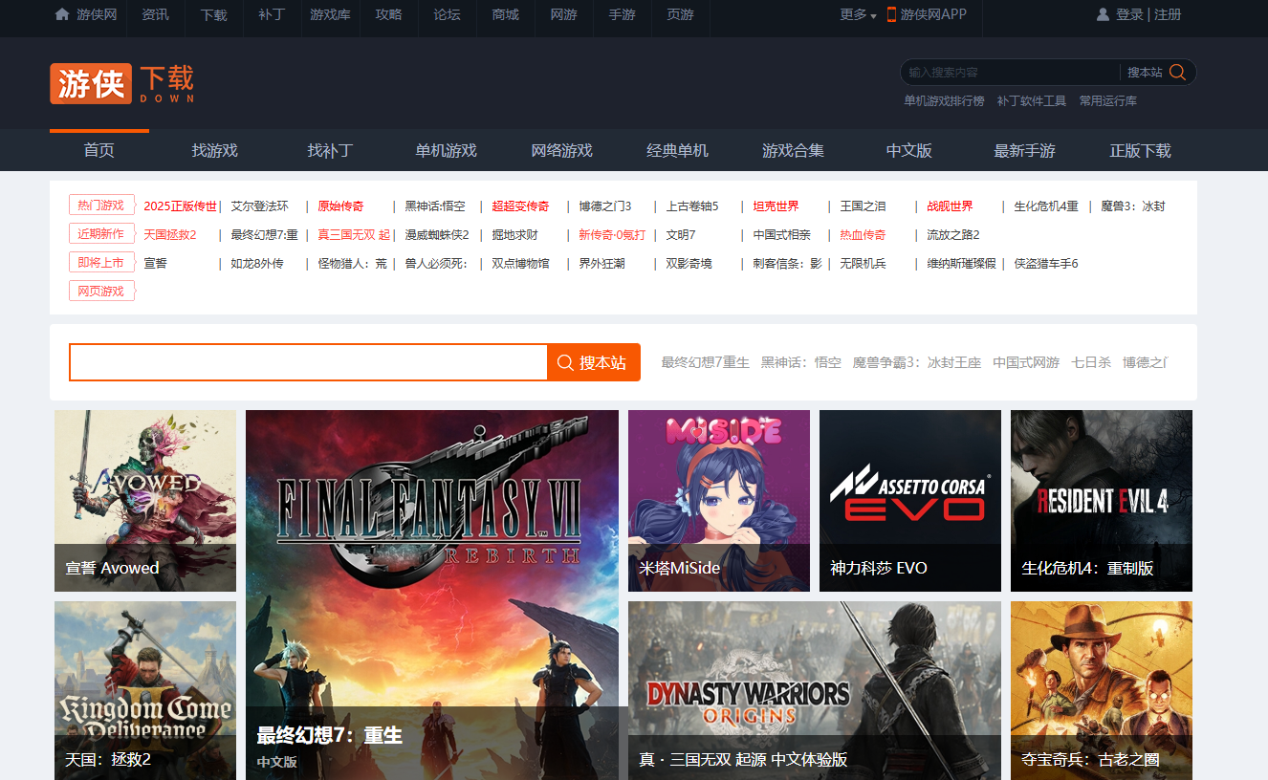Expand the 更多 dropdown in top bar

click(858, 14)
